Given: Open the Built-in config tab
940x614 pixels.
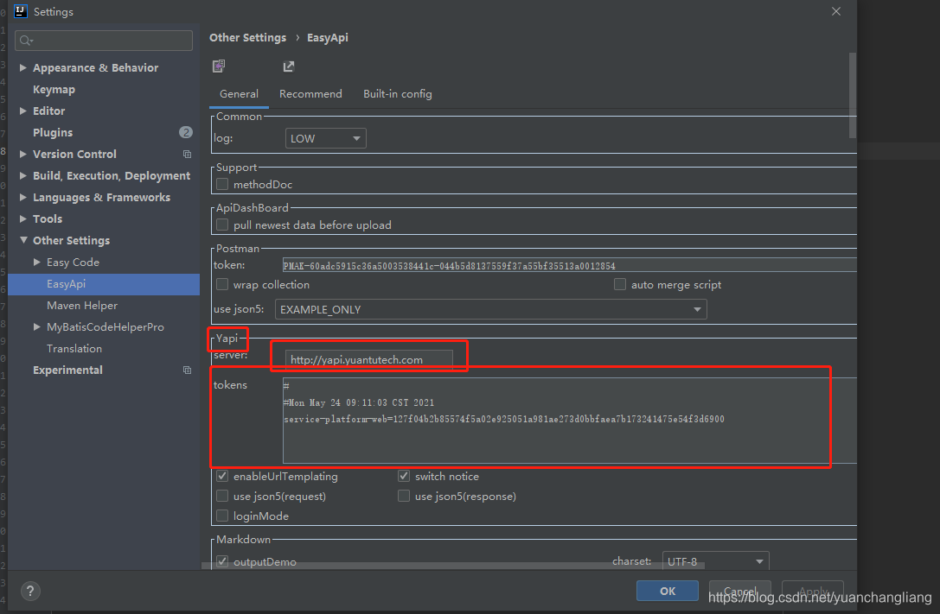Looking at the screenshot, I should click(398, 94).
